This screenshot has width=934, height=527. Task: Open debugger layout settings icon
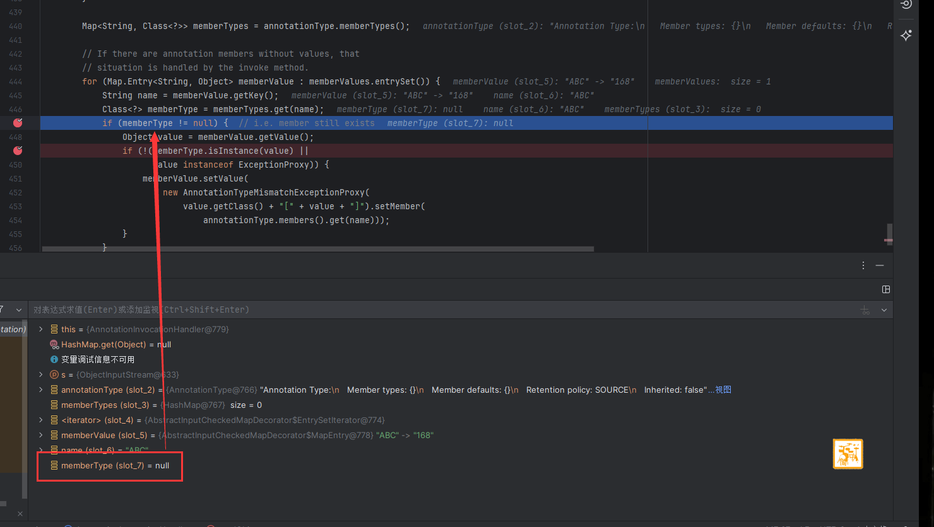[x=886, y=289]
